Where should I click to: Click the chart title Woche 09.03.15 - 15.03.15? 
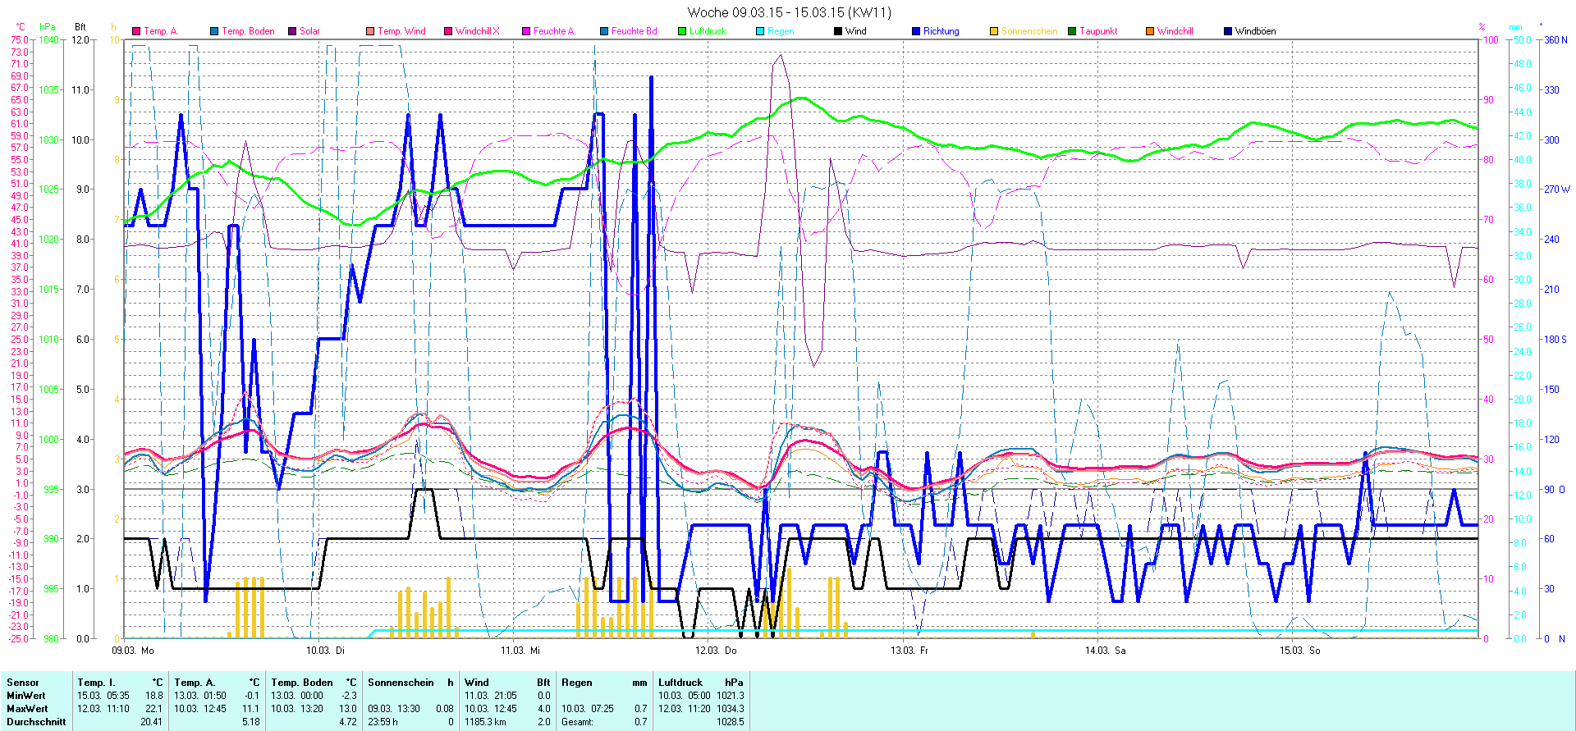click(788, 12)
